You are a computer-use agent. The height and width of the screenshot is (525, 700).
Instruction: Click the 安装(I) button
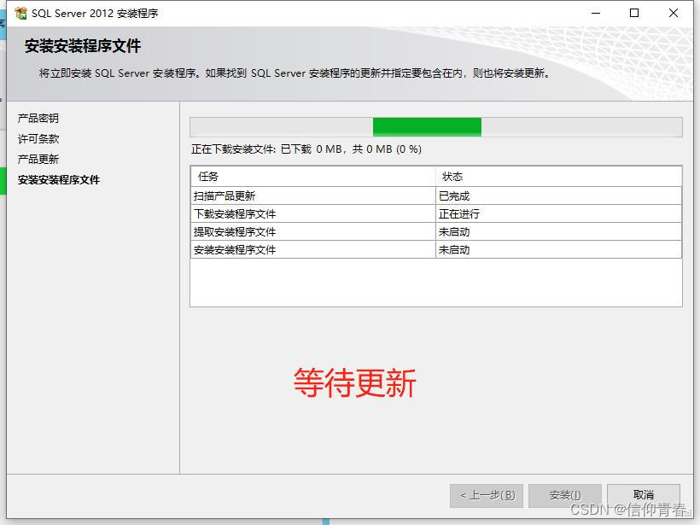click(x=565, y=495)
